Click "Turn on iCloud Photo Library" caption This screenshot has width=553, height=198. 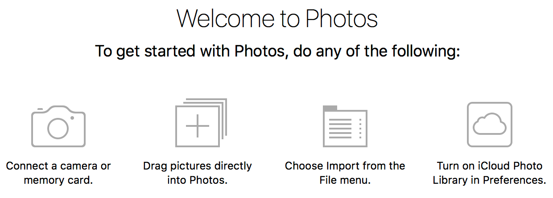[x=489, y=173]
